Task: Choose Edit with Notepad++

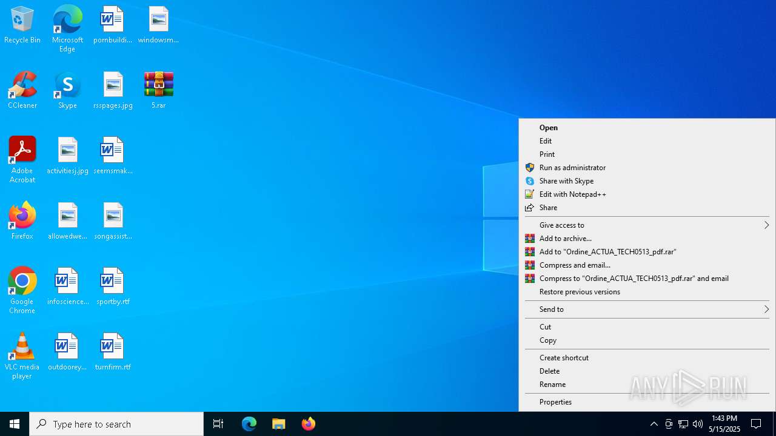Action: pyautogui.click(x=647, y=194)
